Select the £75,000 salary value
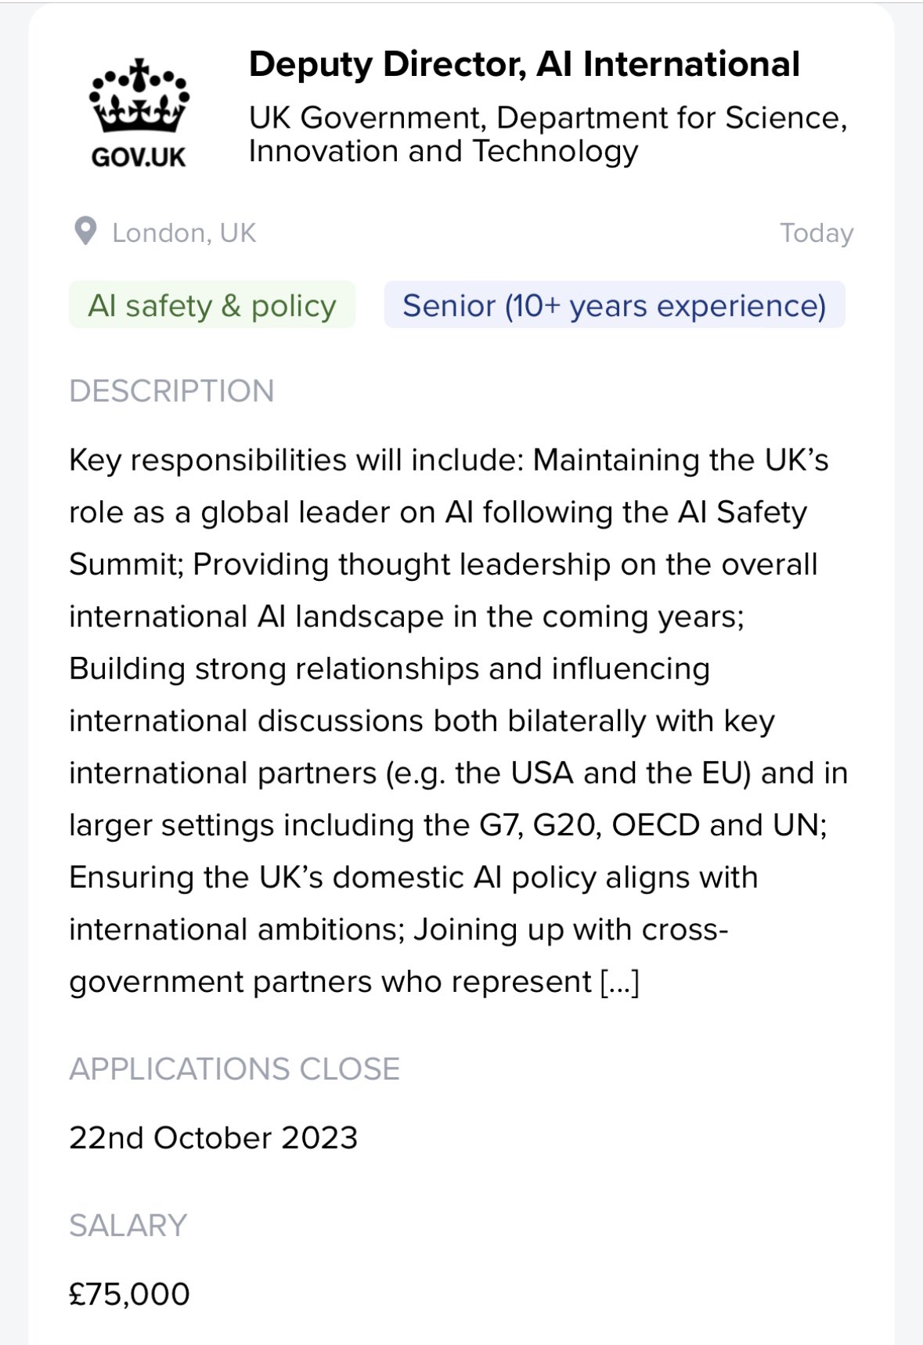Image resolution: width=923 pixels, height=1345 pixels. [129, 1294]
